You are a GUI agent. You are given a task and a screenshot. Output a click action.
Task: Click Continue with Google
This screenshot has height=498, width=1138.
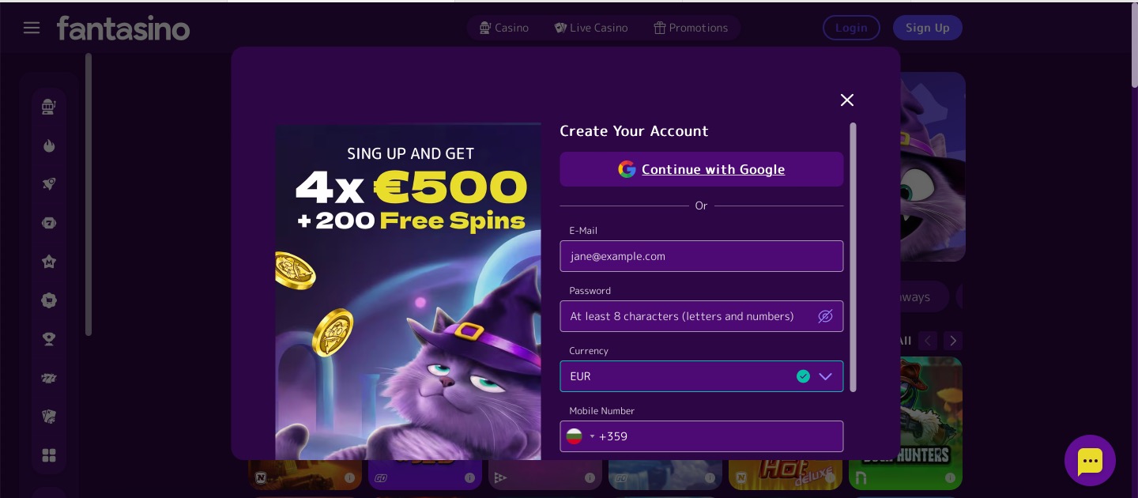point(702,169)
